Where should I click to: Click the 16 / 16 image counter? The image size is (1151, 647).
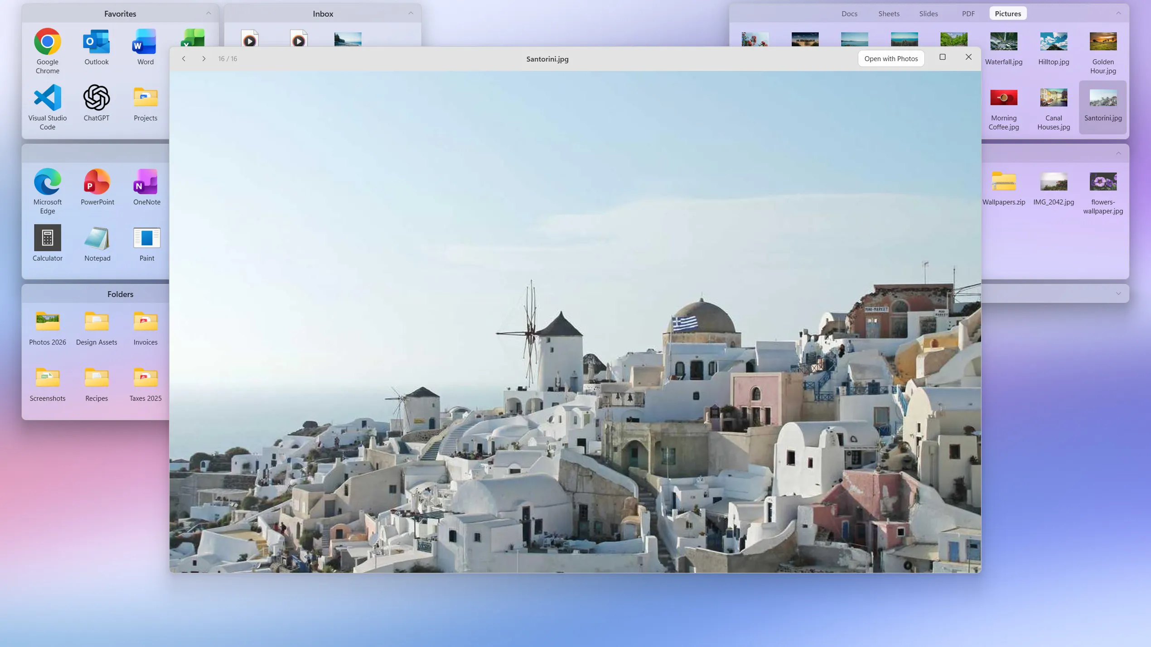[x=227, y=59]
